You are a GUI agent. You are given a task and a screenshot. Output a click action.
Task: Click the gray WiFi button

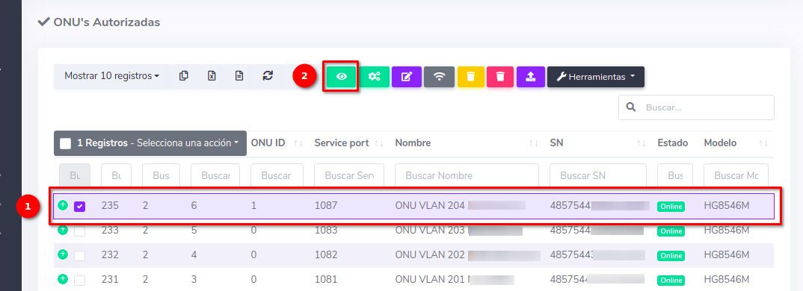pos(439,77)
